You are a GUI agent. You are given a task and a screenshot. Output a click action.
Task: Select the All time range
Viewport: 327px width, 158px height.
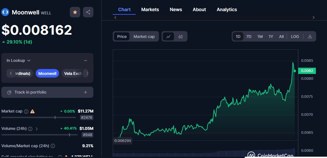(x=281, y=37)
